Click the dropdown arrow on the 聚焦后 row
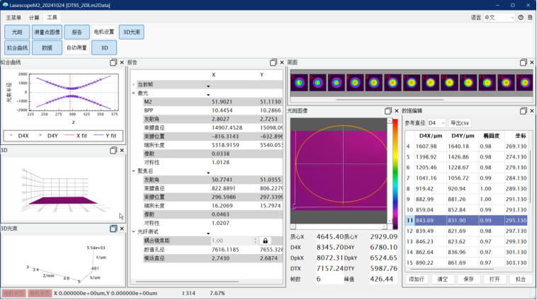The image size is (537, 300). point(208,173)
